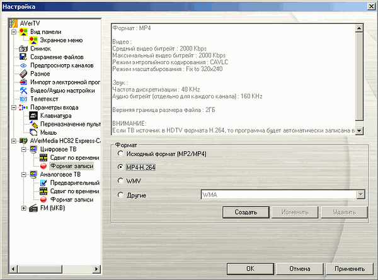Click the AVerTV root icon

(13, 23)
